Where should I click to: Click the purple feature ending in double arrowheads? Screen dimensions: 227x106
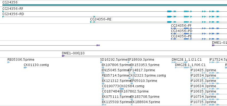(50, 45)
